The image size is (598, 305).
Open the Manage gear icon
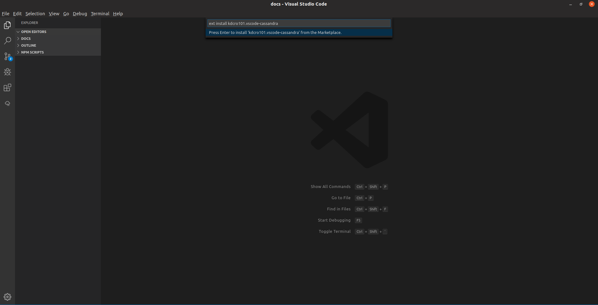7,297
